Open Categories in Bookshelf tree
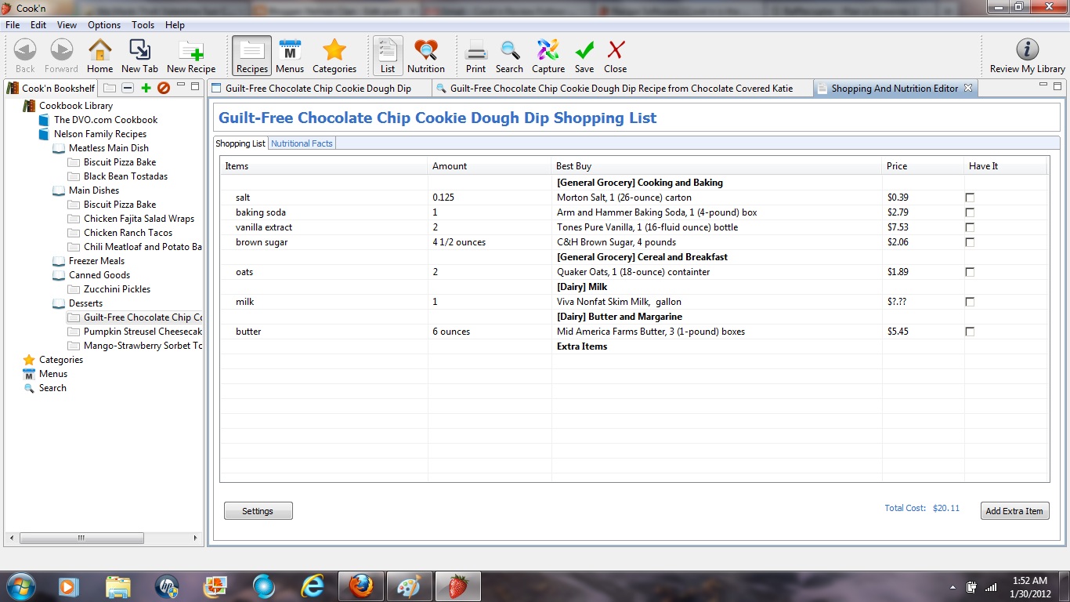1070x602 pixels. pyautogui.click(x=61, y=360)
